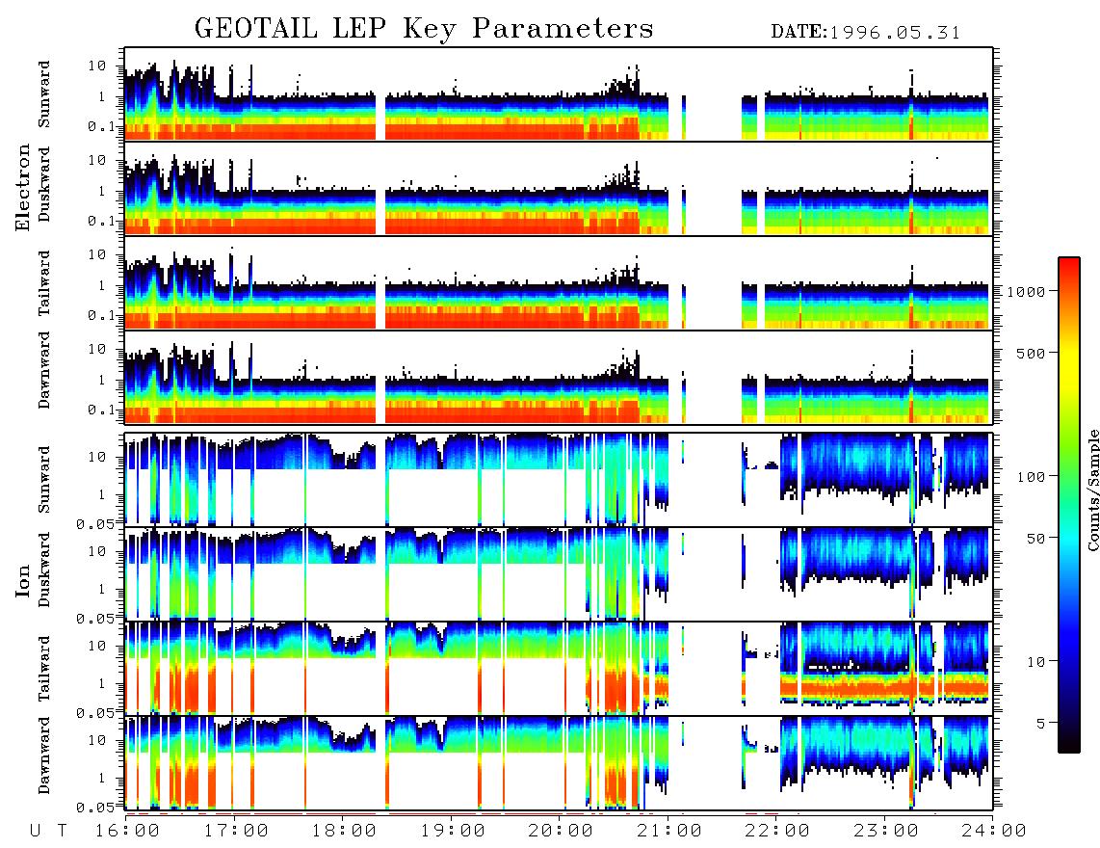Select the Ion "Dawnward" panel label

point(44,755)
